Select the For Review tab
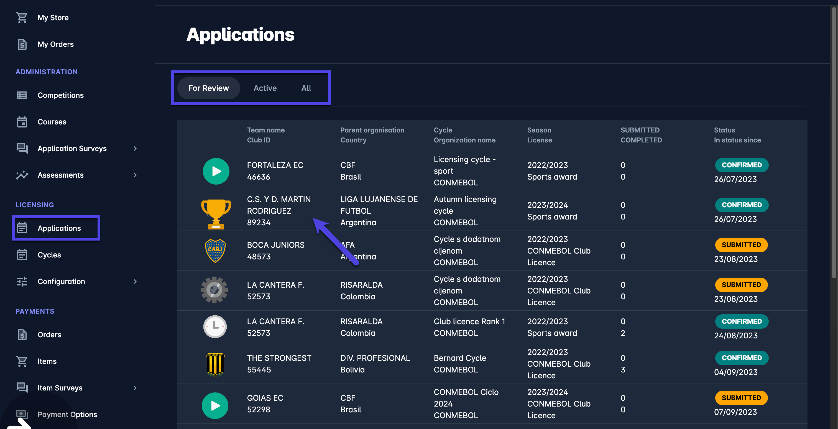The width and height of the screenshot is (838, 429). point(208,88)
